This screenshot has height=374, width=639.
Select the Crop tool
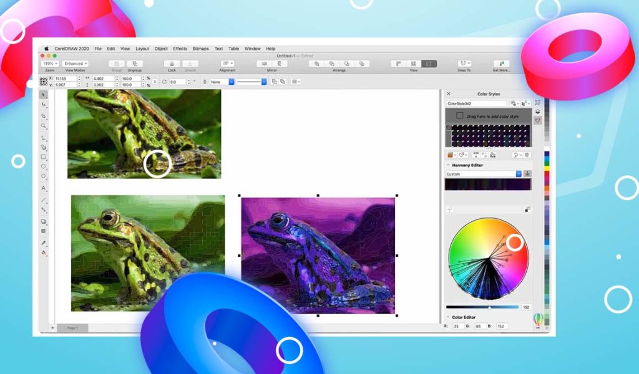click(x=44, y=116)
